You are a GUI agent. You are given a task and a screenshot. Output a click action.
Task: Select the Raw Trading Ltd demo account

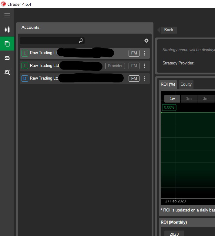tap(85, 78)
